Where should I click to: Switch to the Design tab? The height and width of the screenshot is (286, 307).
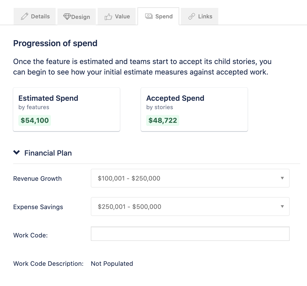pos(77,17)
